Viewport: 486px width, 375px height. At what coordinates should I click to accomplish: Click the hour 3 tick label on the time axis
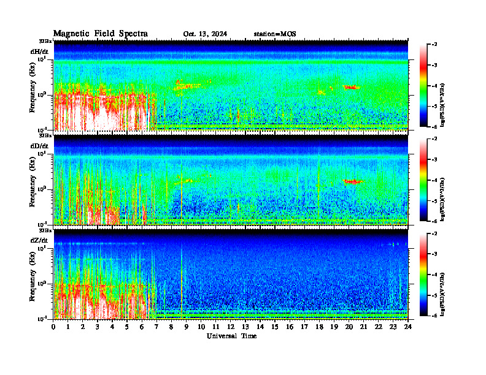point(98,327)
